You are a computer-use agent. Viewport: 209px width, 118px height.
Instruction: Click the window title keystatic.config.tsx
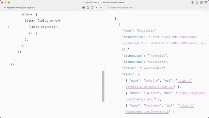pos(94,2)
